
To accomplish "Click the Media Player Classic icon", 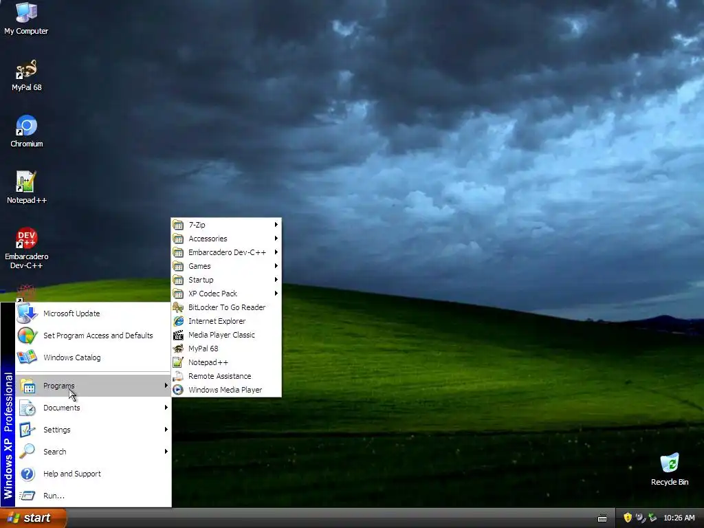I will [x=178, y=335].
